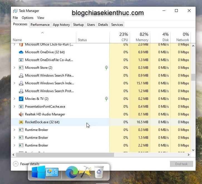This screenshot has width=202, height=184.
Task: Click the Task Manager title bar icon
Action: click(x=15, y=11)
